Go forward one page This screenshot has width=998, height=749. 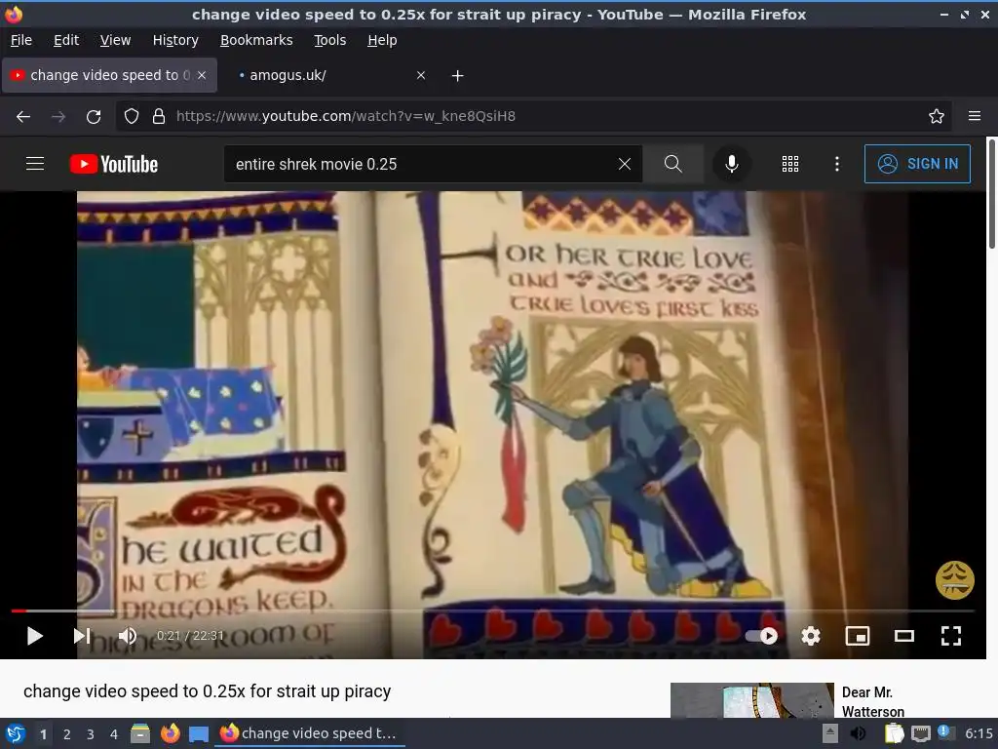58,116
